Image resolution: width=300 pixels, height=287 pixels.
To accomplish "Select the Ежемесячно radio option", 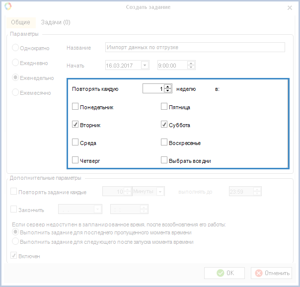I will point(15,92).
